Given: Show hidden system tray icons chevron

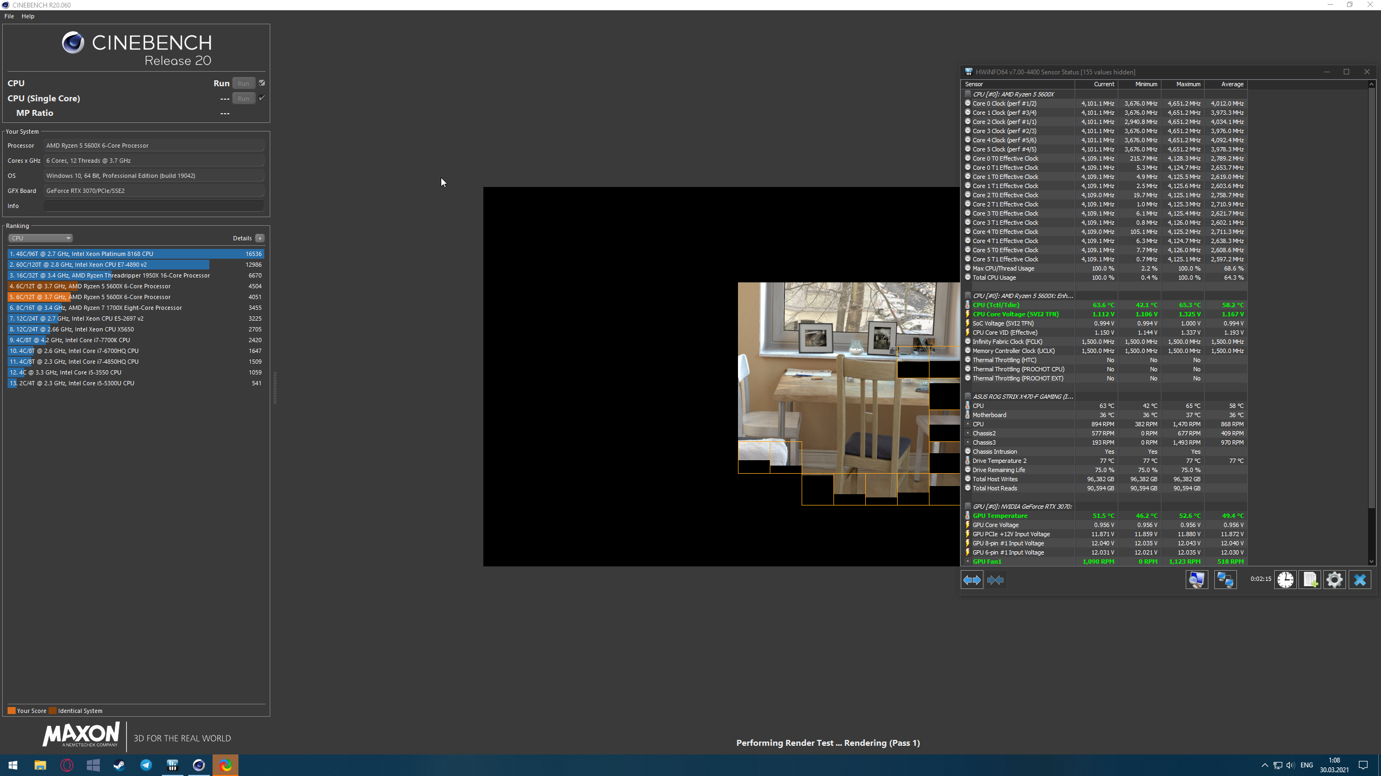Looking at the screenshot, I should tap(1264, 765).
